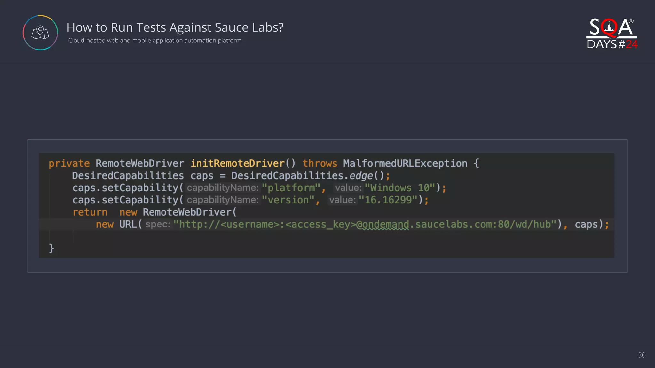Click the "private" keyword in code
655x368 pixels.
click(69, 163)
